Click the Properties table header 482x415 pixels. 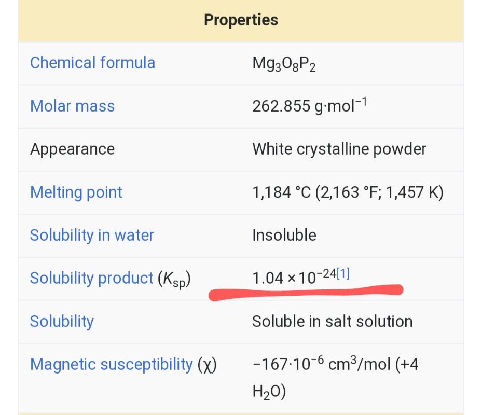241,20
